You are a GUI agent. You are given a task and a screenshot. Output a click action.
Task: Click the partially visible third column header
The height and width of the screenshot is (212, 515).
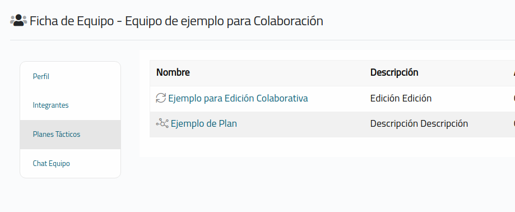[x=514, y=73]
